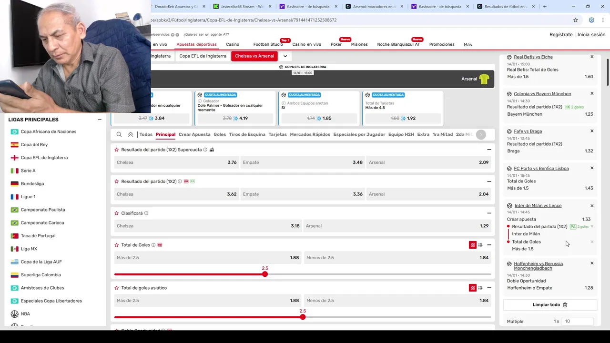Switch Total de goles asiático to list view
This screenshot has height=343, width=610.
tap(480, 288)
